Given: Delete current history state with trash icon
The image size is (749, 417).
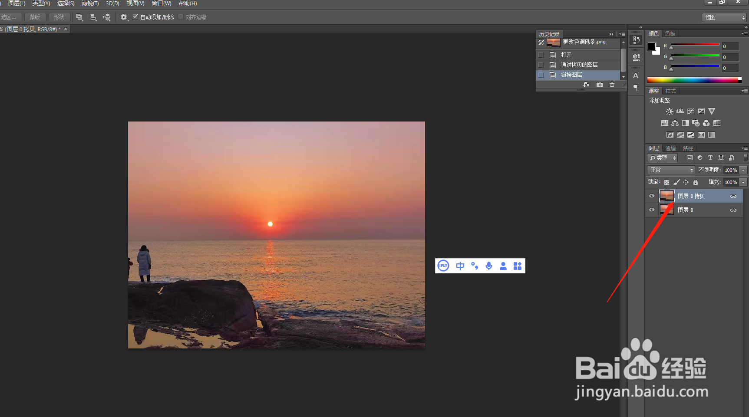Looking at the screenshot, I should (612, 85).
